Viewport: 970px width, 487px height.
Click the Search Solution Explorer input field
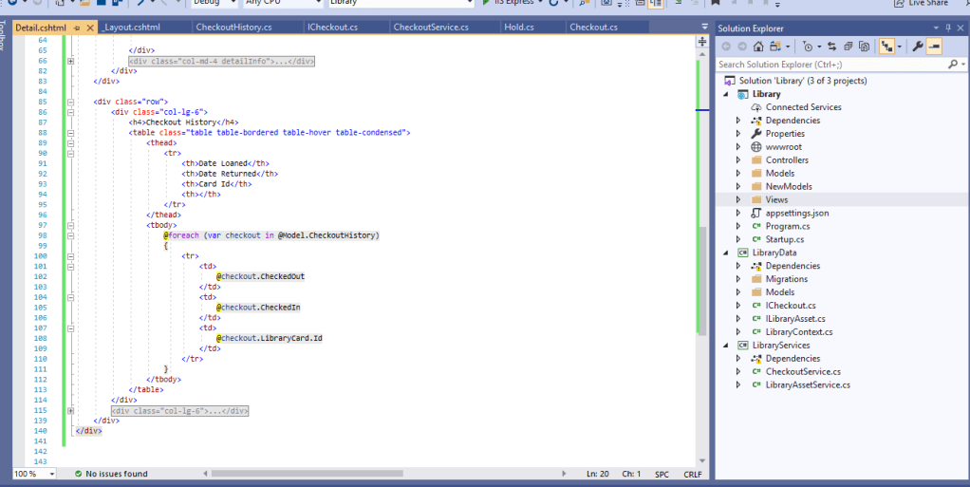(x=830, y=65)
